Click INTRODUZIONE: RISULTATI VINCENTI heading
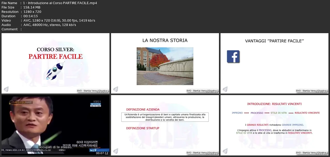 (x=274, y=104)
